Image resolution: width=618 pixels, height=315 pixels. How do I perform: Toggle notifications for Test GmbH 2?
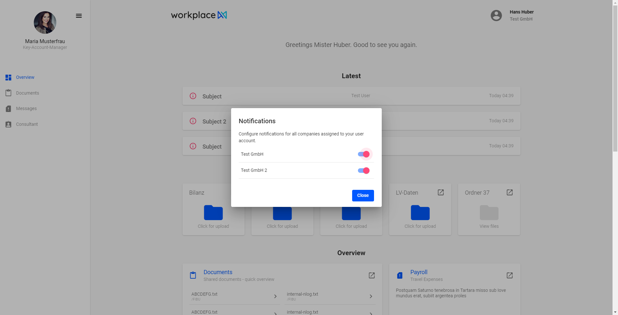pyautogui.click(x=364, y=171)
